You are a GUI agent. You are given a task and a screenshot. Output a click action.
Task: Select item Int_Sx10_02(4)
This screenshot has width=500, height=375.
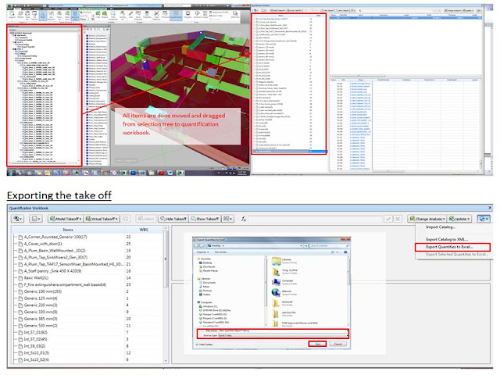(x=37, y=359)
